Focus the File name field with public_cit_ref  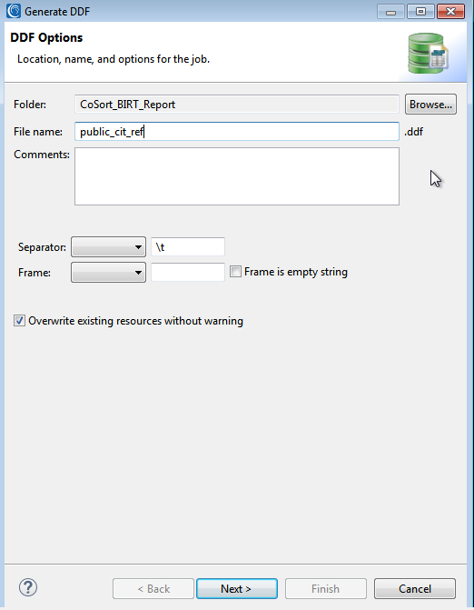237,132
